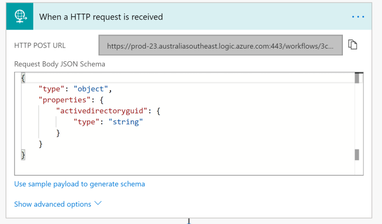Screen dimensions: 382x224
Task: Click the HTTP request trigger globe icon
Action: coord(20,16)
